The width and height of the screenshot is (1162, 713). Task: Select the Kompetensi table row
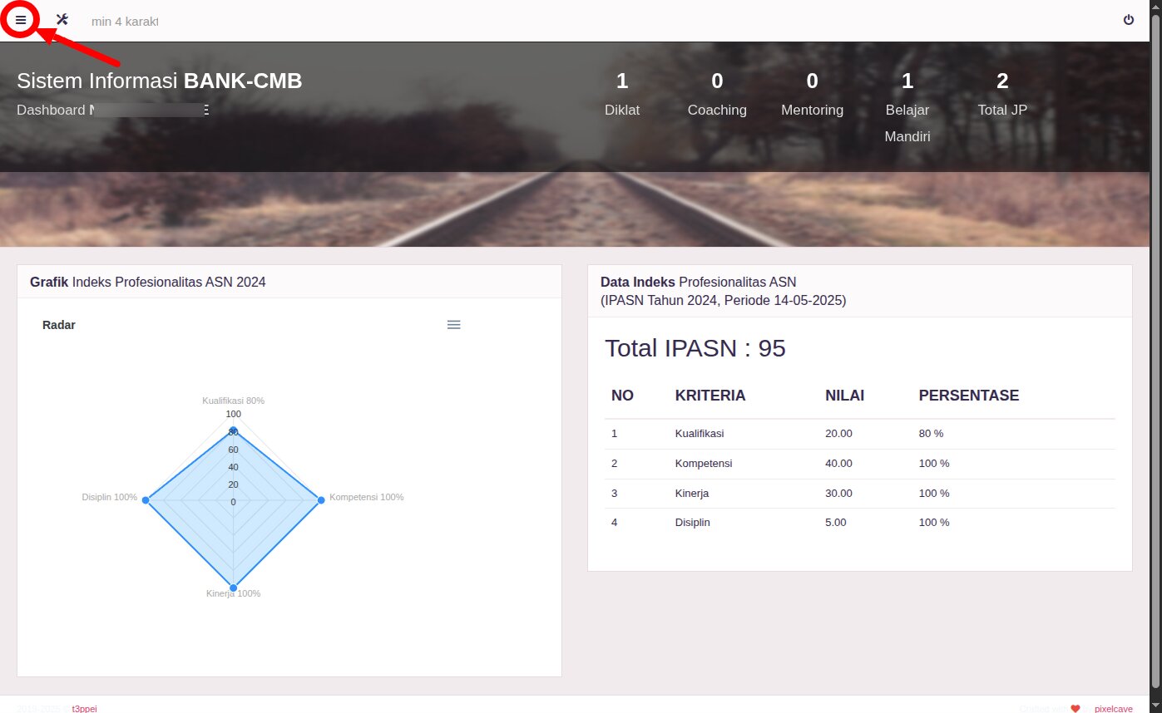(x=860, y=464)
